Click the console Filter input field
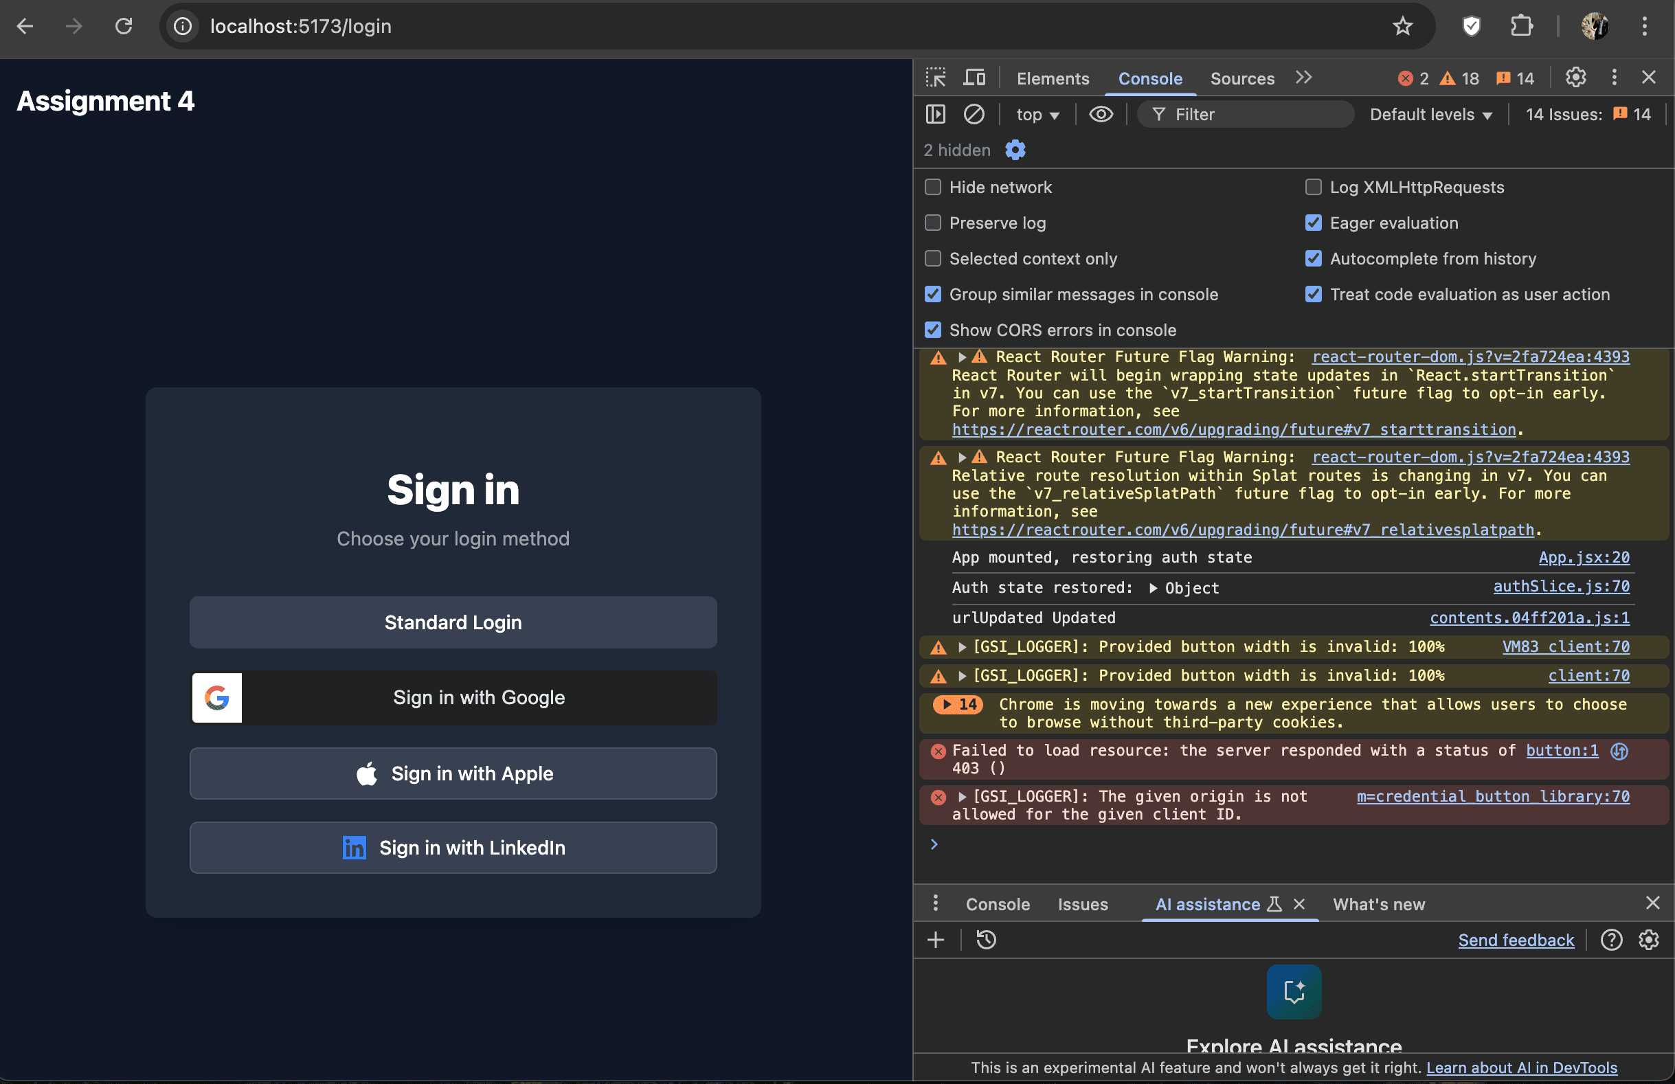This screenshot has width=1675, height=1084. point(1246,115)
